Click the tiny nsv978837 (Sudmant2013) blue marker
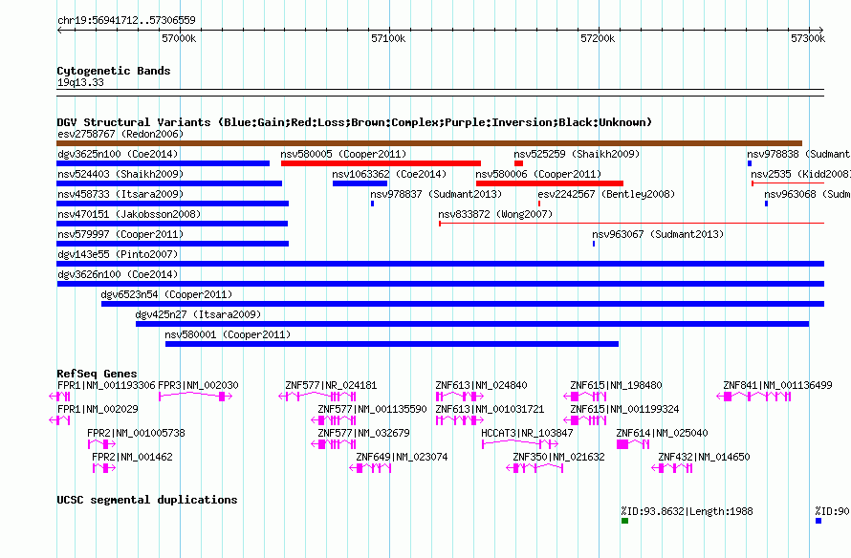The height and width of the screenshot is (558, 851). pos(372,204)
